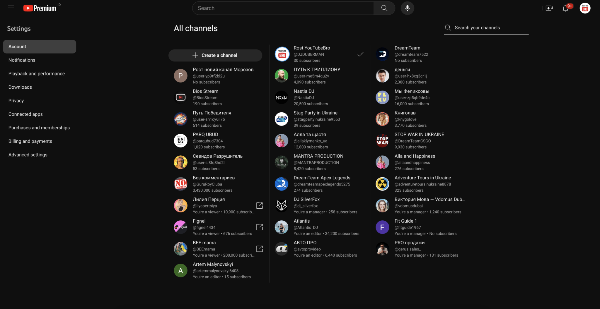Activate voice search microphone

(x=407, y=8)
